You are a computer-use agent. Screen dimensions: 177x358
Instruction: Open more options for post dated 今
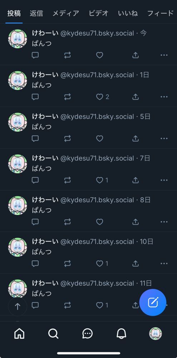(x=164, y=55)
